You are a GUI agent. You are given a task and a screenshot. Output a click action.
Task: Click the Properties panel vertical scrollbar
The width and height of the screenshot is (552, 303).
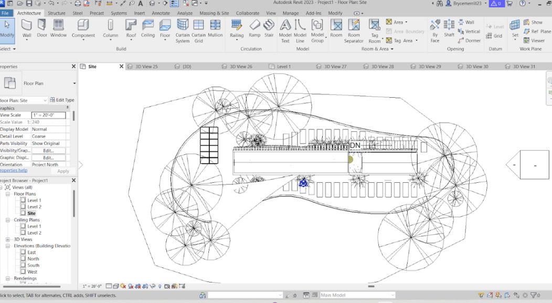tap(73, 116)
